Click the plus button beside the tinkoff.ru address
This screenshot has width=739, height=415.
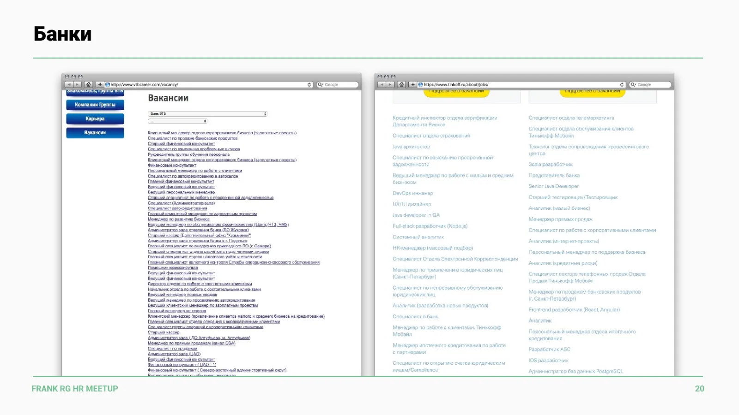[x=413, y=85]
